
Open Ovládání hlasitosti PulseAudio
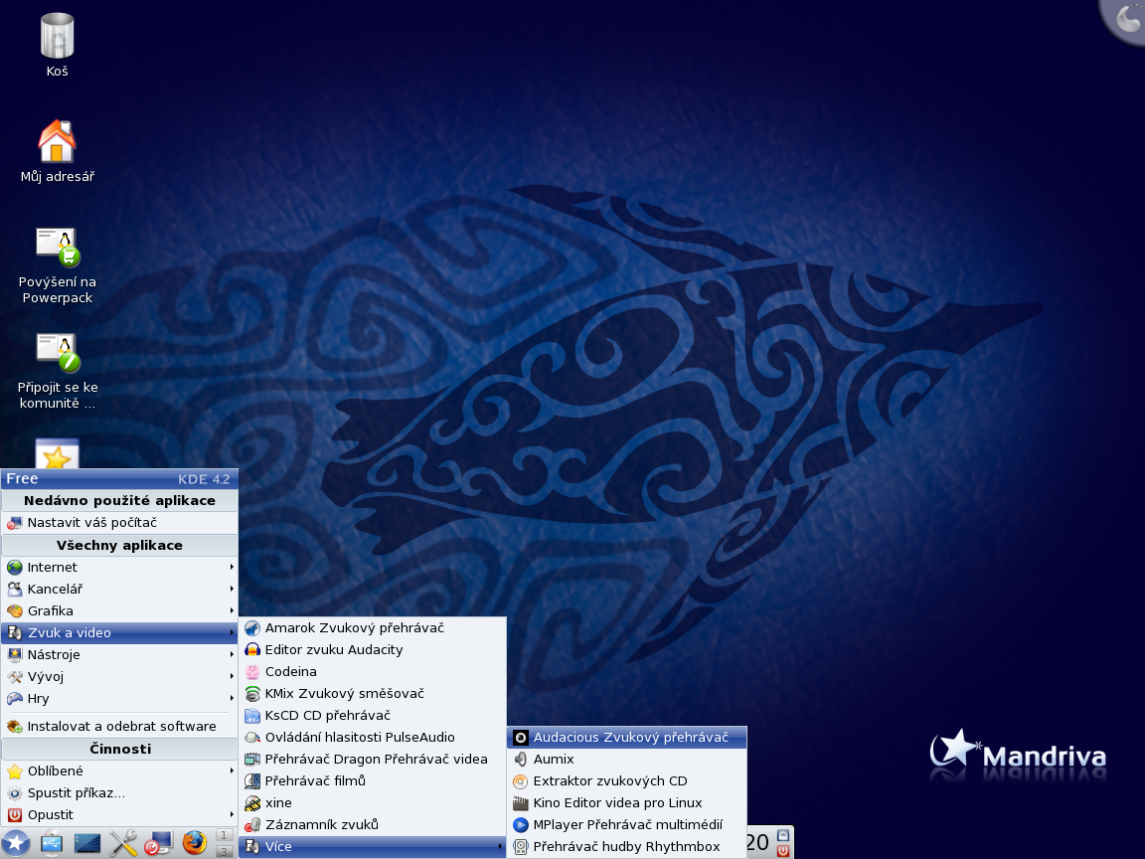pos(373,738)
